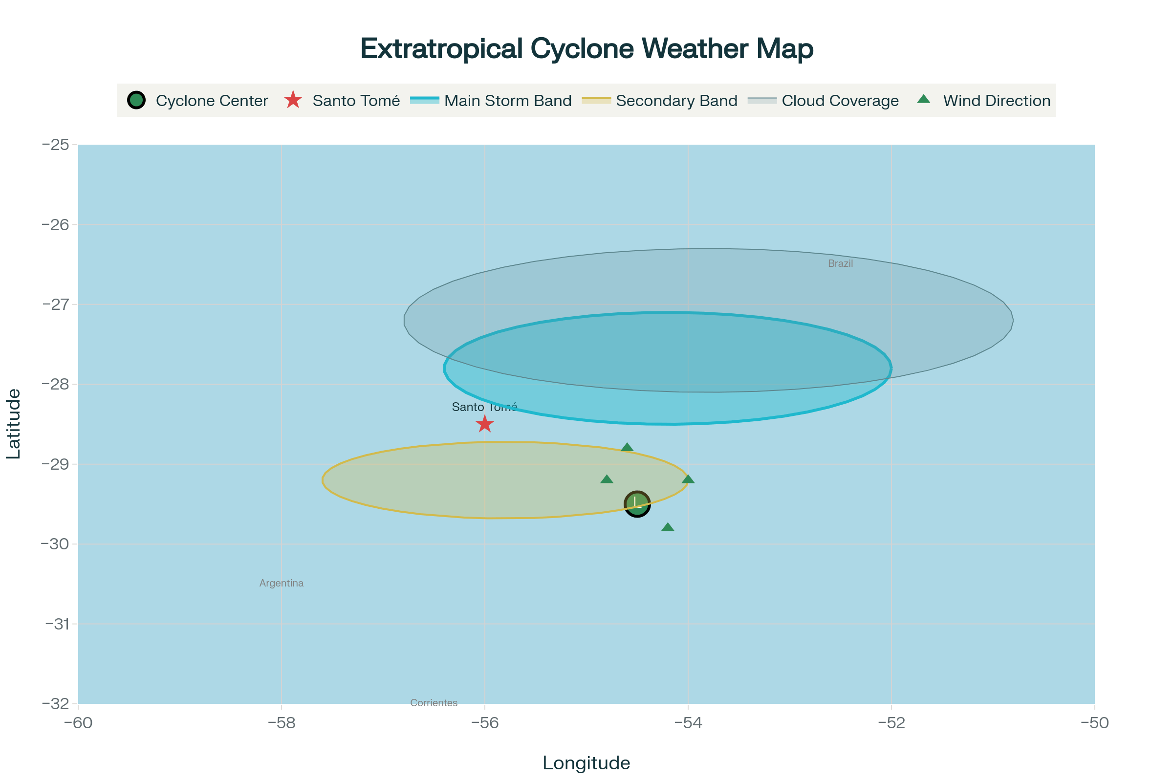Click the chart title Extratropical Cyclone Weather Map
Image resolution: width=1173 pixels, height=782 pixels.
(586, 48)
